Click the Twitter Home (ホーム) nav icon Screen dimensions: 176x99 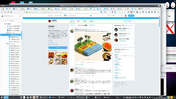pyautogui.click(x=51, y=16)
